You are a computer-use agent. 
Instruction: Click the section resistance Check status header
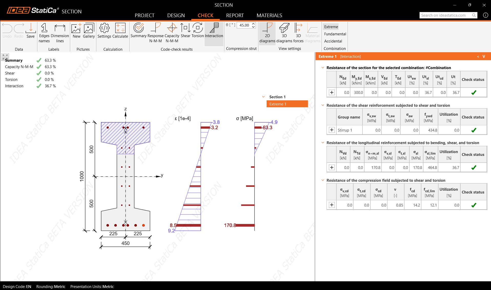coord(473,80)
